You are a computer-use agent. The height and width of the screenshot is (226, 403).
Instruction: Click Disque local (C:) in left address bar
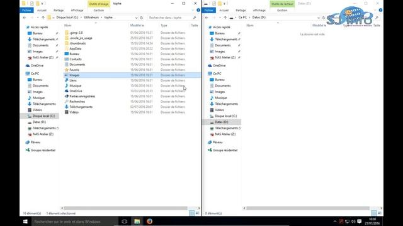(67, 18)
